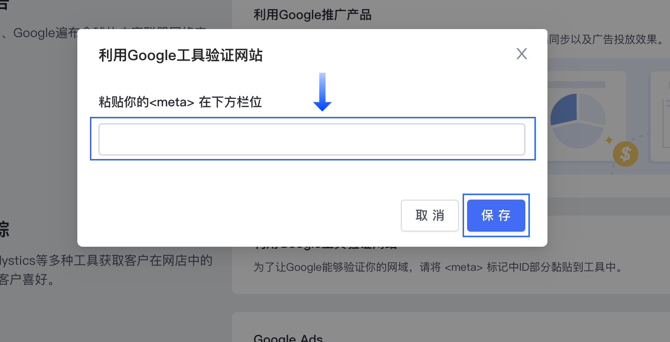Click the gold dollar coin illustration

pyautogui.click(x=625, y=154)
